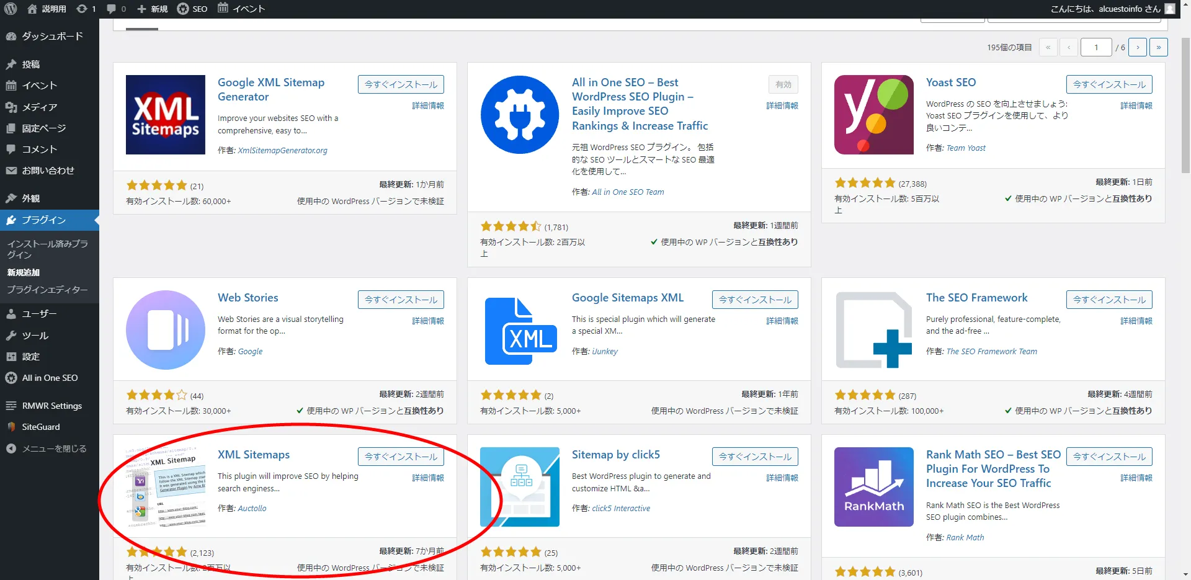Click the 固定ページ icon in sidebar
Viewport: 1191px width, 580px height.
point(11,128)
